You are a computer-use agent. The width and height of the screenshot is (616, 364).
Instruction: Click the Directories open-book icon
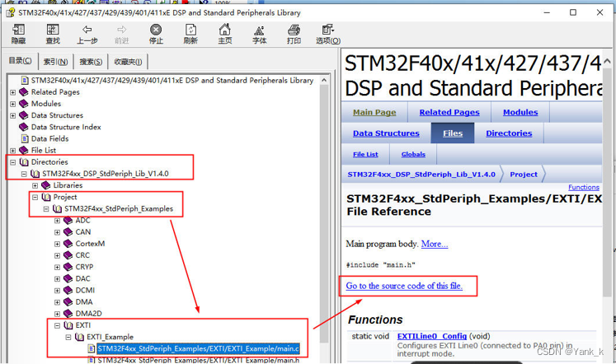[24, 162]
